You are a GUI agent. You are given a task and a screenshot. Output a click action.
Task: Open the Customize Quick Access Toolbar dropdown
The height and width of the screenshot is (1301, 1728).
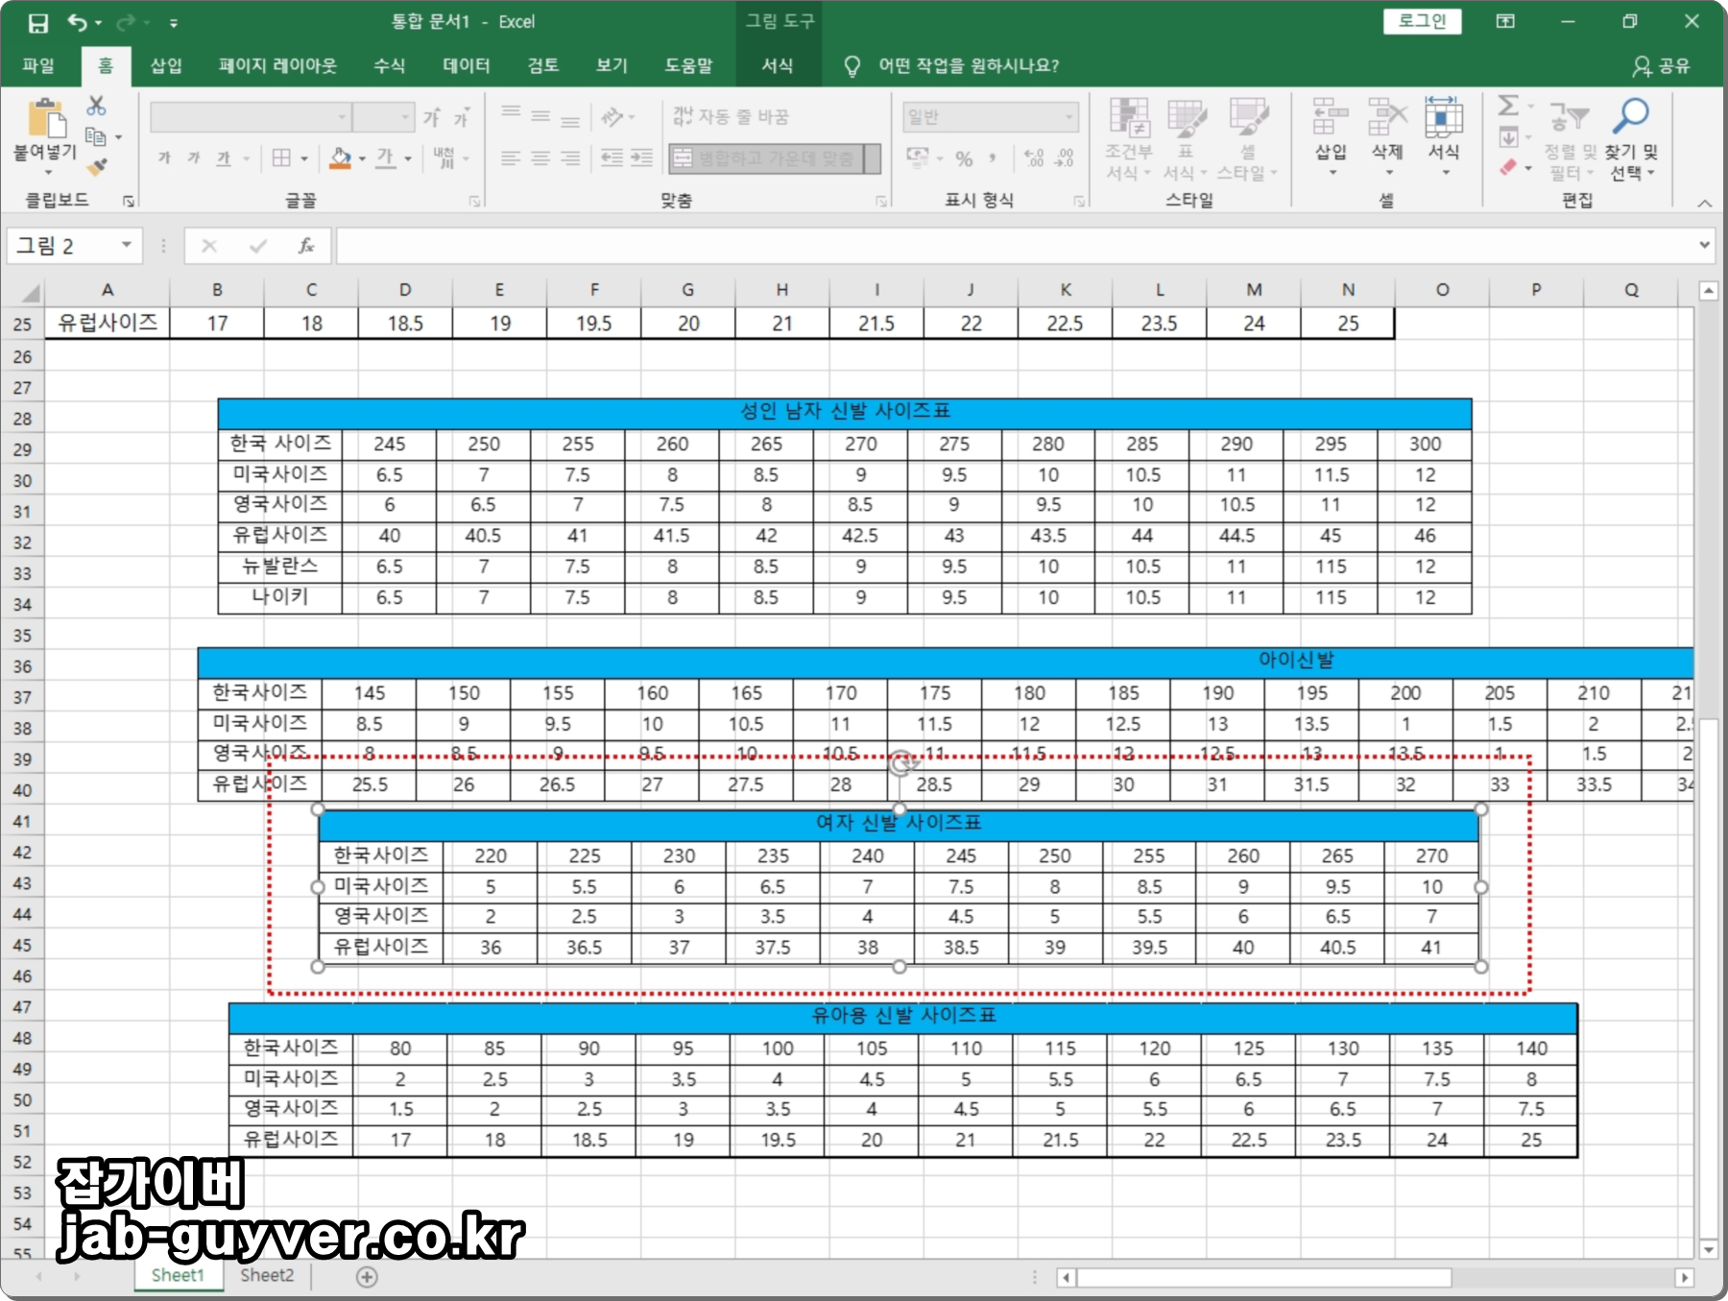click(x=174, y=22)
